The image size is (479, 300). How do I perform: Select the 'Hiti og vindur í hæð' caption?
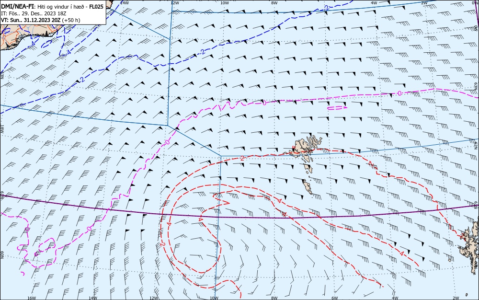(61, 7)
